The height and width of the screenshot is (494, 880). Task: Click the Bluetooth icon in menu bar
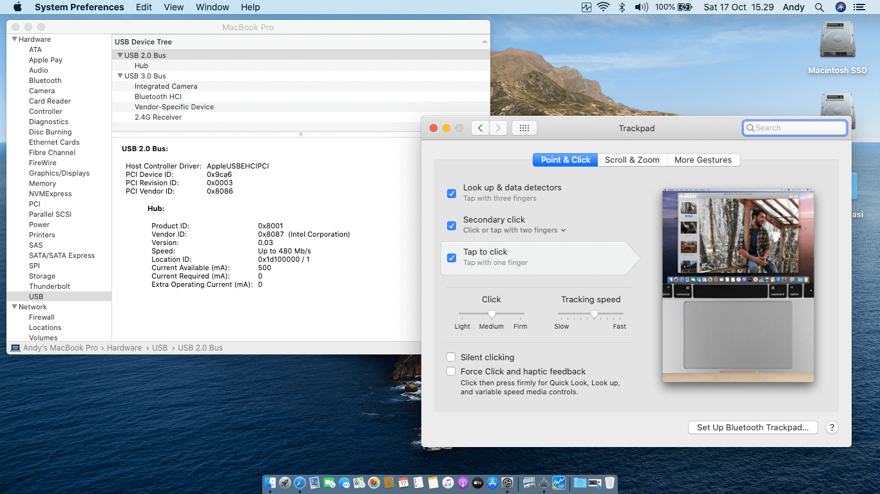point(622,7)
